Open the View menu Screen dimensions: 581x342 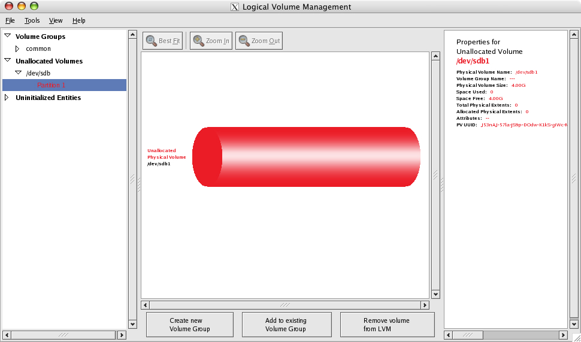(56, 20)
